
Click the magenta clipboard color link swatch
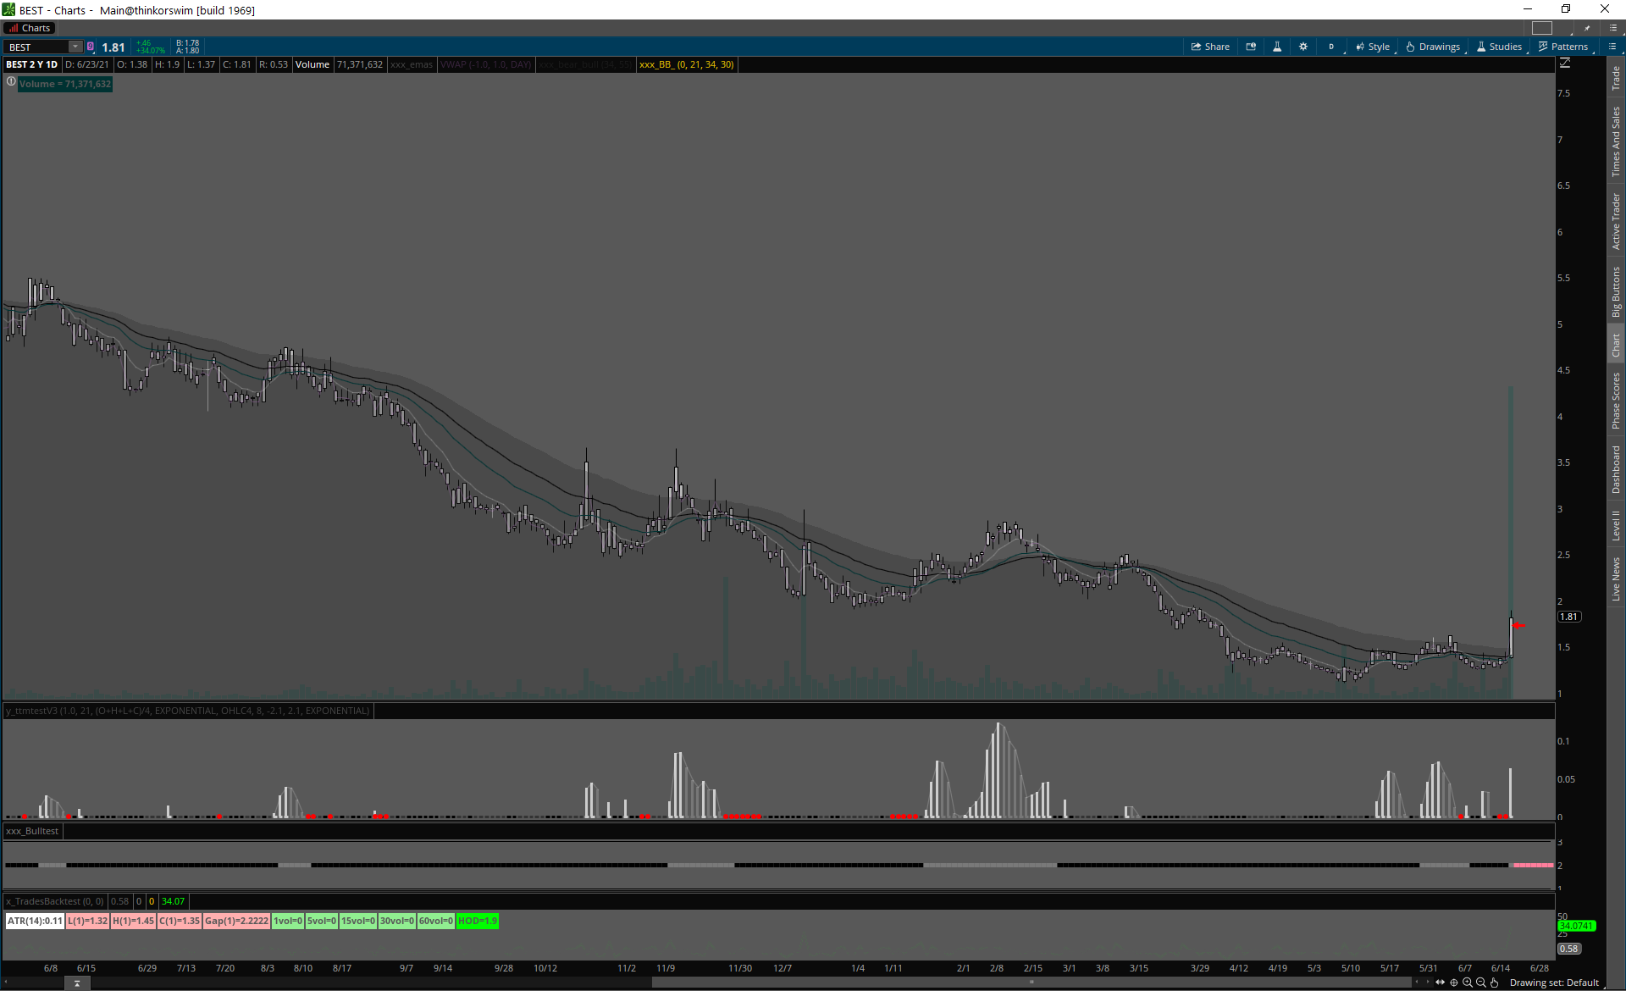coord(91,47)
